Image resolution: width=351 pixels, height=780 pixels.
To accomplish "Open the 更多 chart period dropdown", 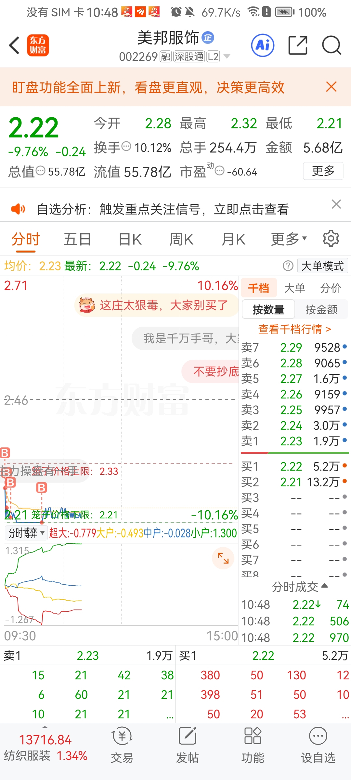I will click(289, 239).
